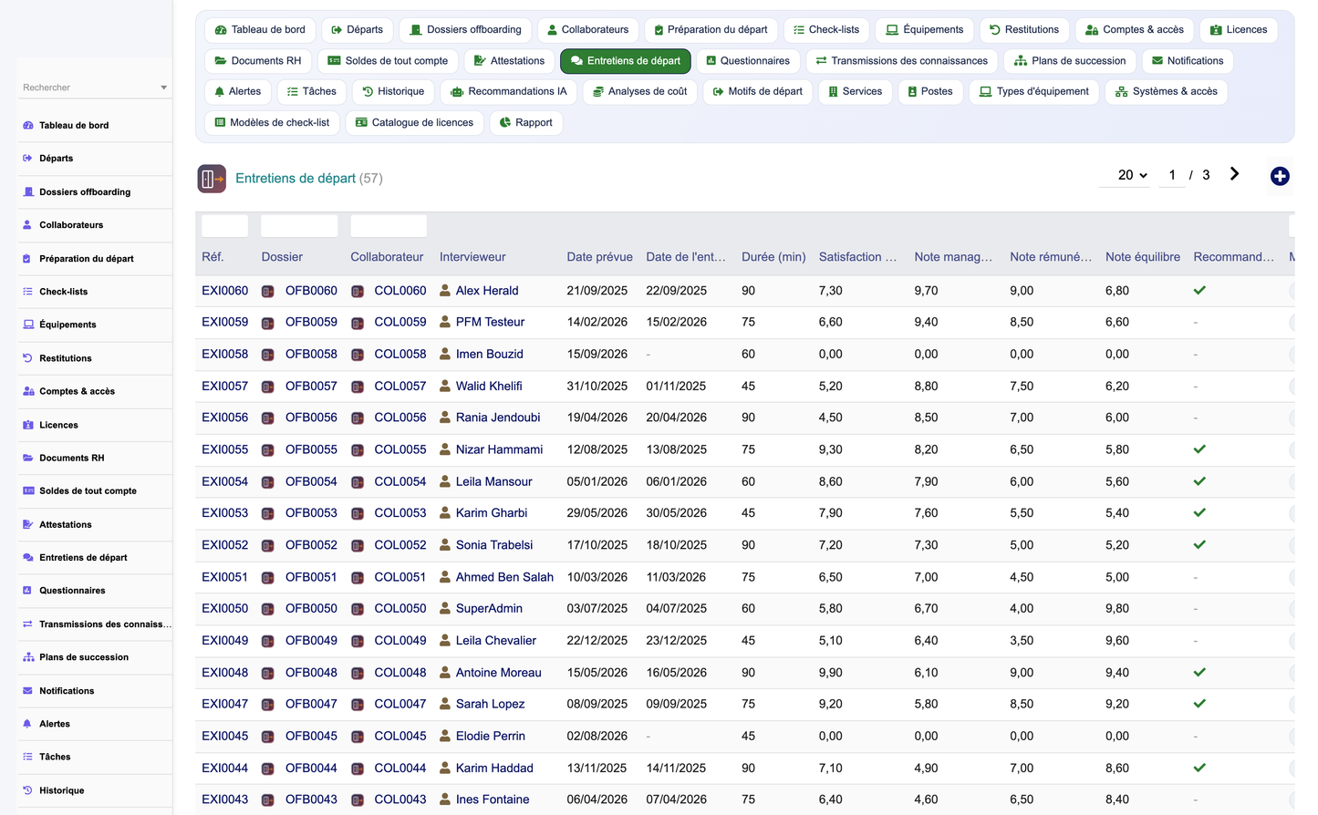Click the Notifications envelope icon in sidebar

tap(27, 691)
